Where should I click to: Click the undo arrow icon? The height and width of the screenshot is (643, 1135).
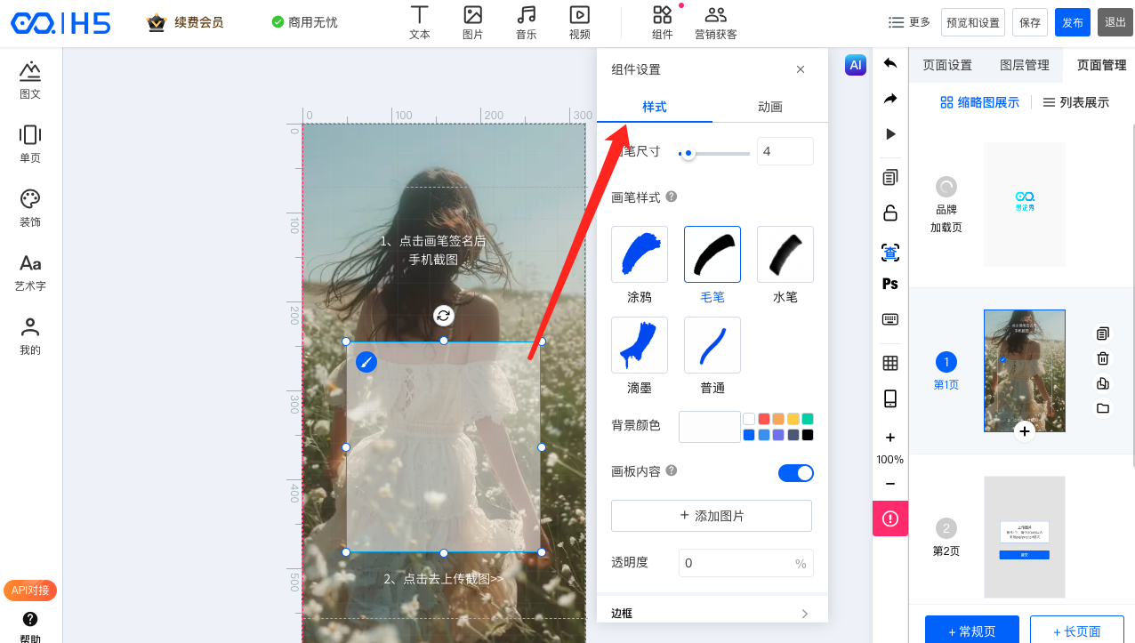890,63
